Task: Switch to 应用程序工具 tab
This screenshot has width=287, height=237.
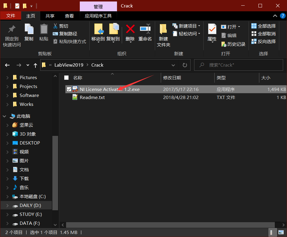Action: [98, 16]
